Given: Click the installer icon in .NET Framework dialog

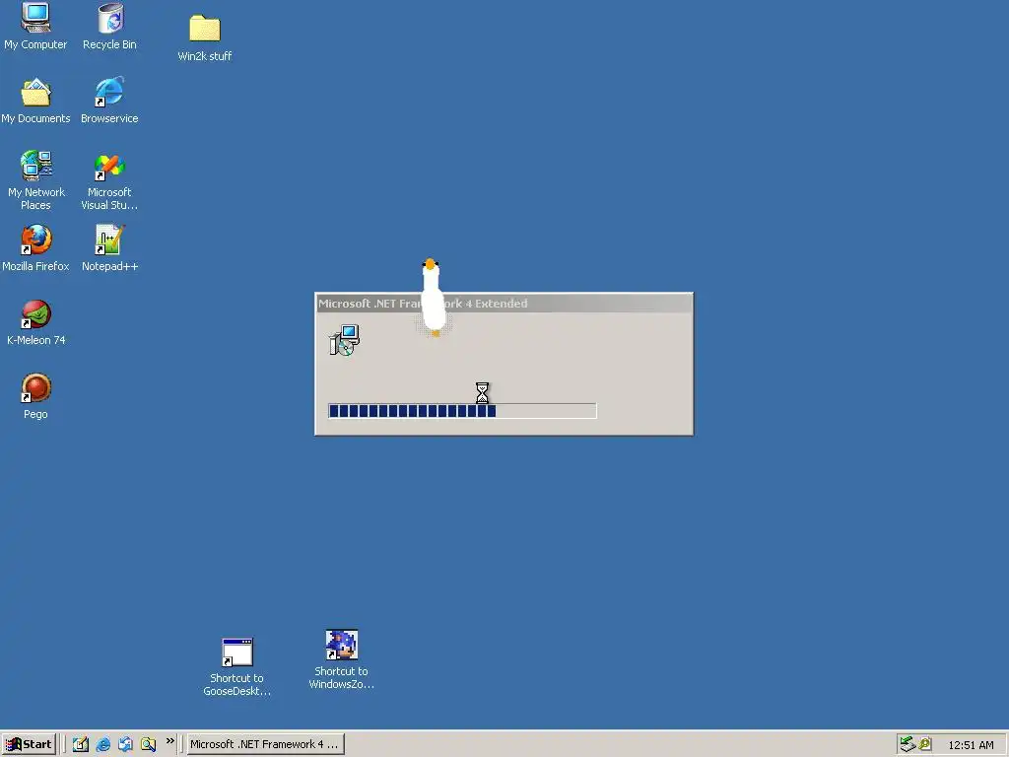Looking at the screenshot, I should click(x=344, y=340).
